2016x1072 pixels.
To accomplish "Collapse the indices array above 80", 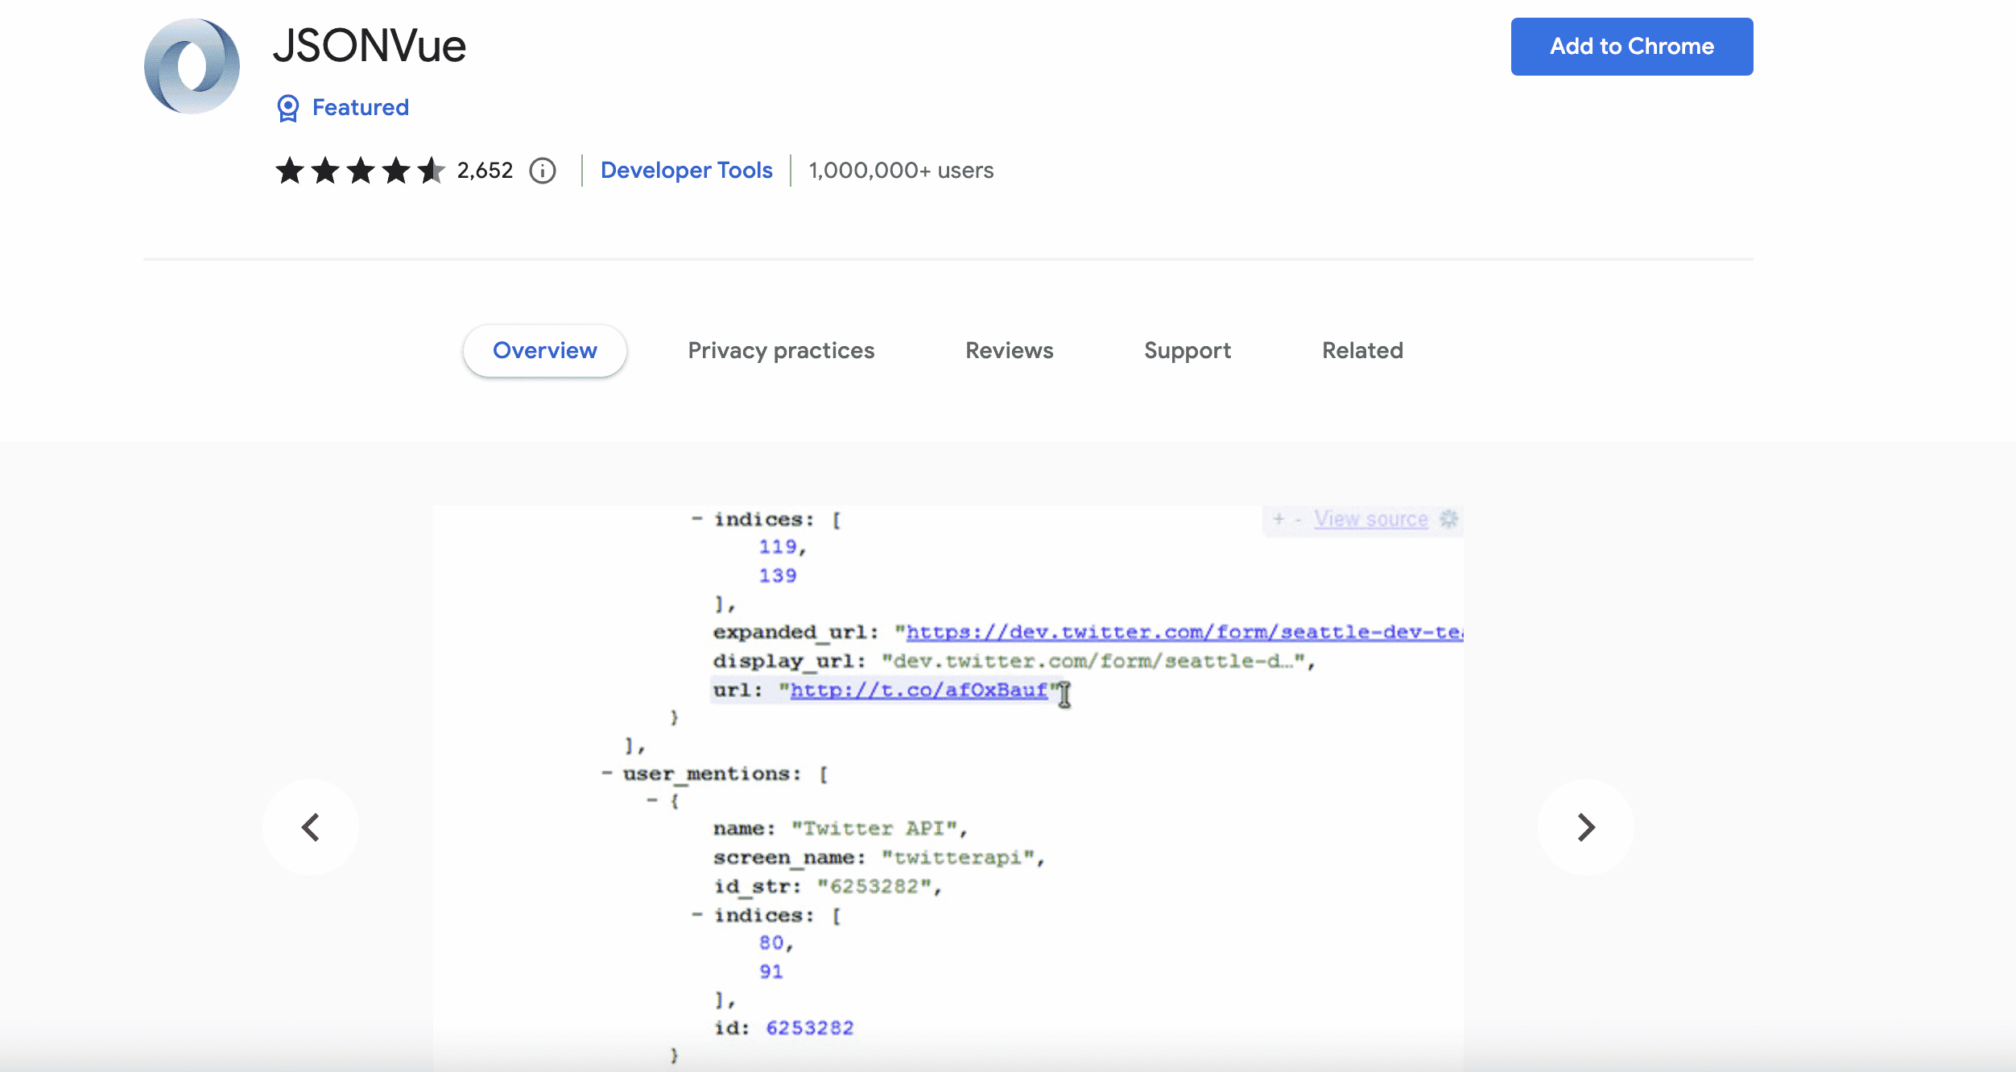I will click(697, 915).
